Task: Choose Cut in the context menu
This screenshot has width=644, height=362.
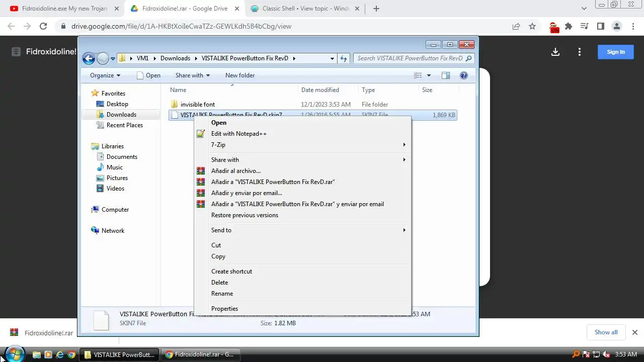Action: [x=303, y=245]
